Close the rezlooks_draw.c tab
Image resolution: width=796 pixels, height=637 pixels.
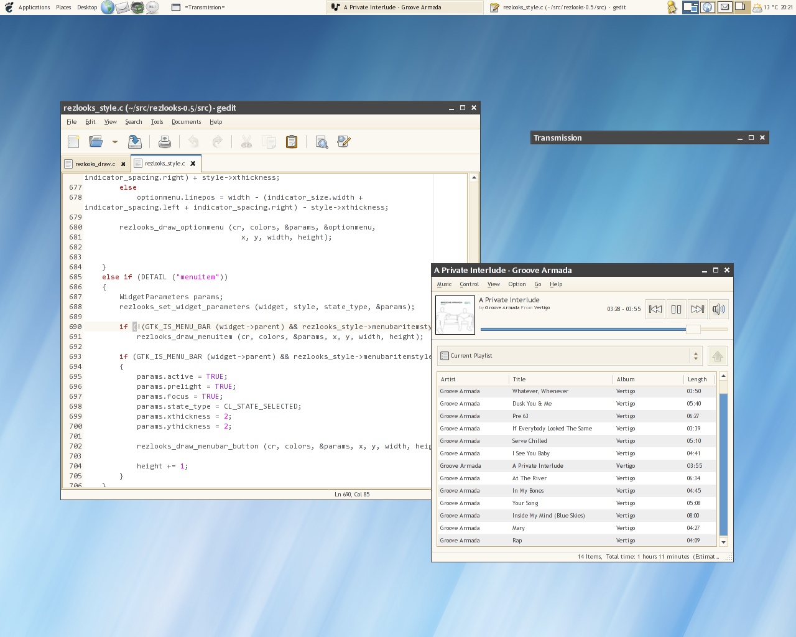123,164
